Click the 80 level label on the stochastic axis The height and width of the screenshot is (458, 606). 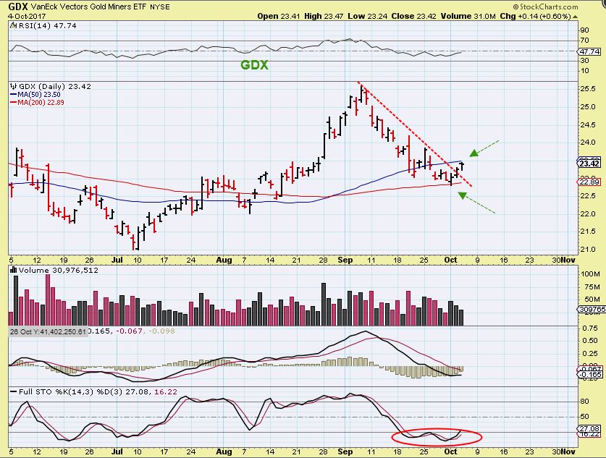(584, 402)
